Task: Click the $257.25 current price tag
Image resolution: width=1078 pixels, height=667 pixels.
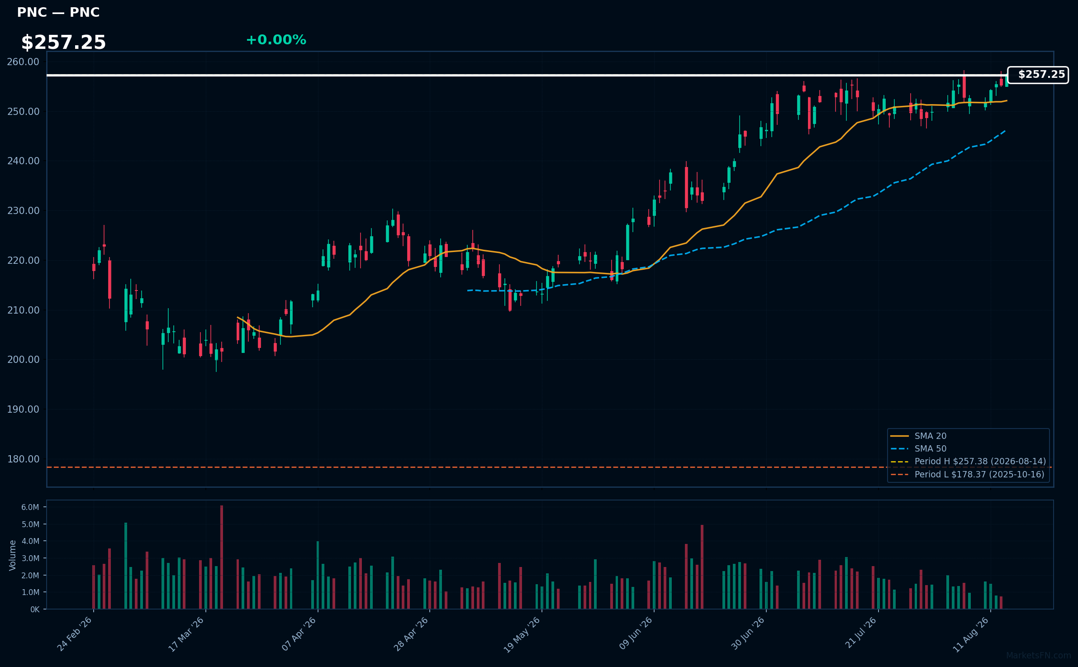Action: coord(1038,75)
